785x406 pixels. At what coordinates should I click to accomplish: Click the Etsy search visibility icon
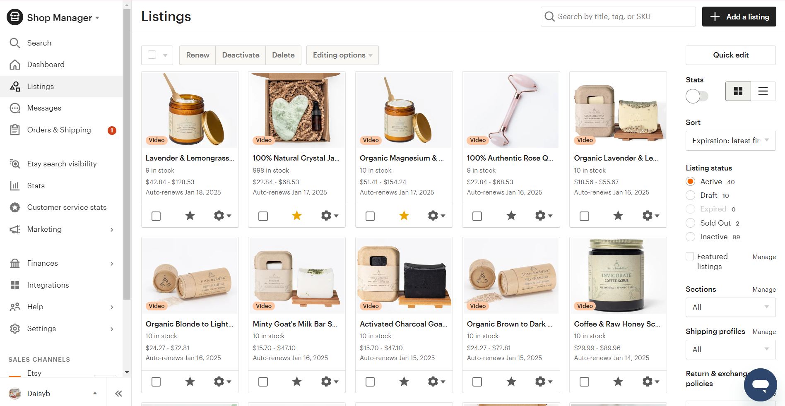(x=15, y=164)
